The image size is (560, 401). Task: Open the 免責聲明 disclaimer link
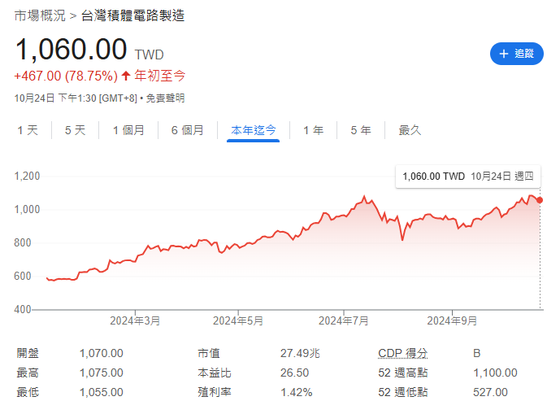165,98
